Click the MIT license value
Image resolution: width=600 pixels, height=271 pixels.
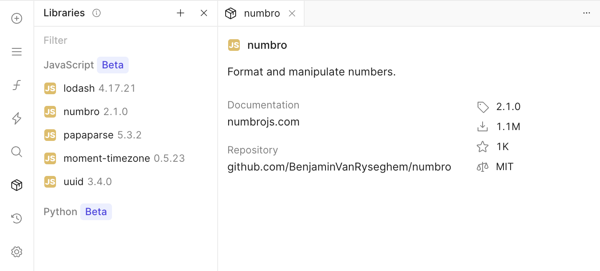coord(505,167)
